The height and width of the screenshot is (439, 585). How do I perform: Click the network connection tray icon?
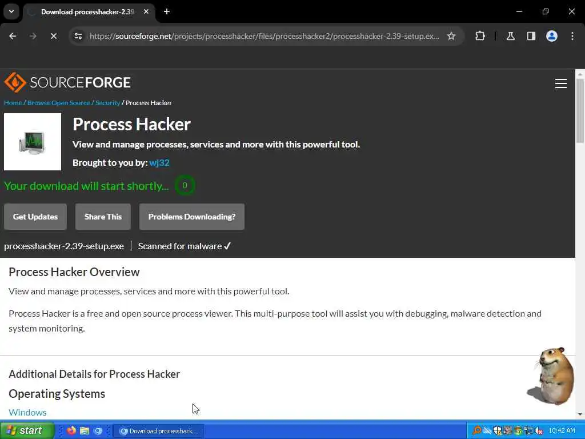click(x=528, y=431)
